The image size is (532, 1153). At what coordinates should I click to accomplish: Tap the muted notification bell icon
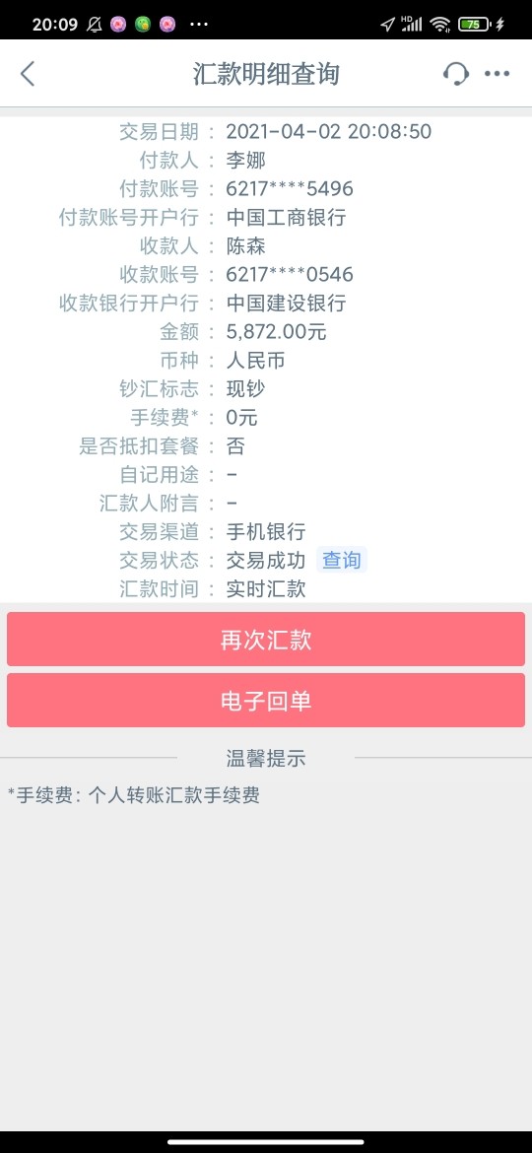[94, 25]
